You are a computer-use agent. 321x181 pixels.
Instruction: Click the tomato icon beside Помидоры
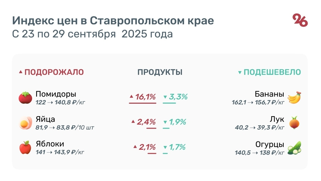[25, 98]
